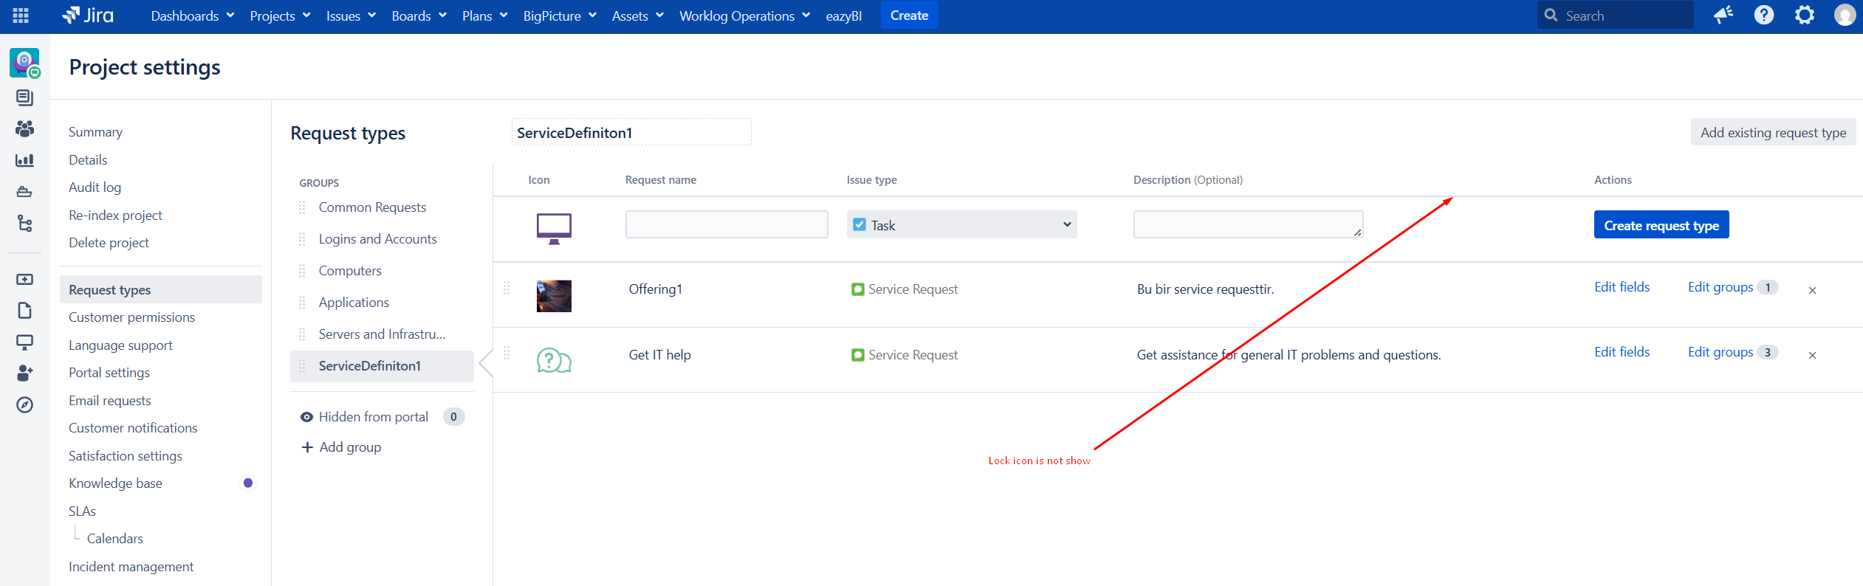Open the Reports bar chart icon
The width and height of the screenshot is (1863, 586).
click(24, 160)
